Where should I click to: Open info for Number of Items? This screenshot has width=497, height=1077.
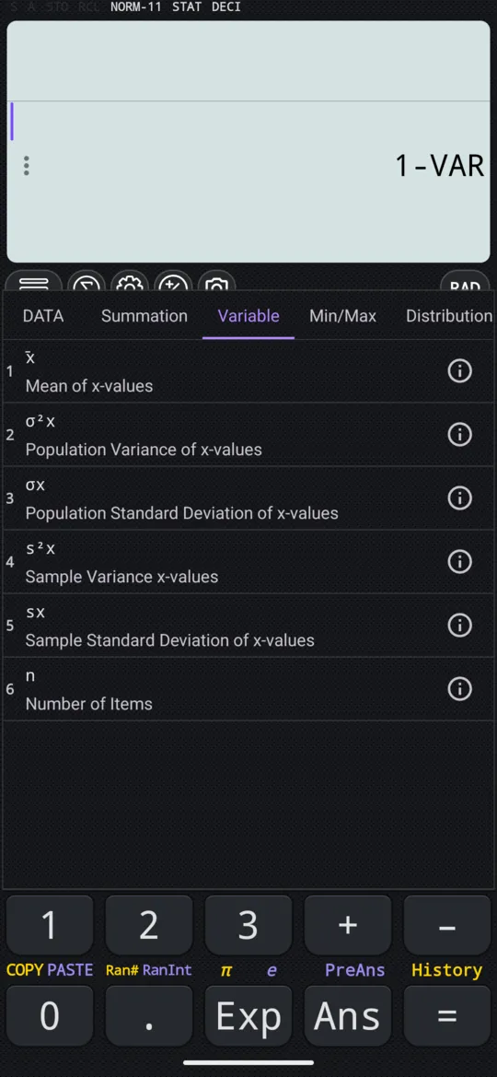(x=459, y=688)
